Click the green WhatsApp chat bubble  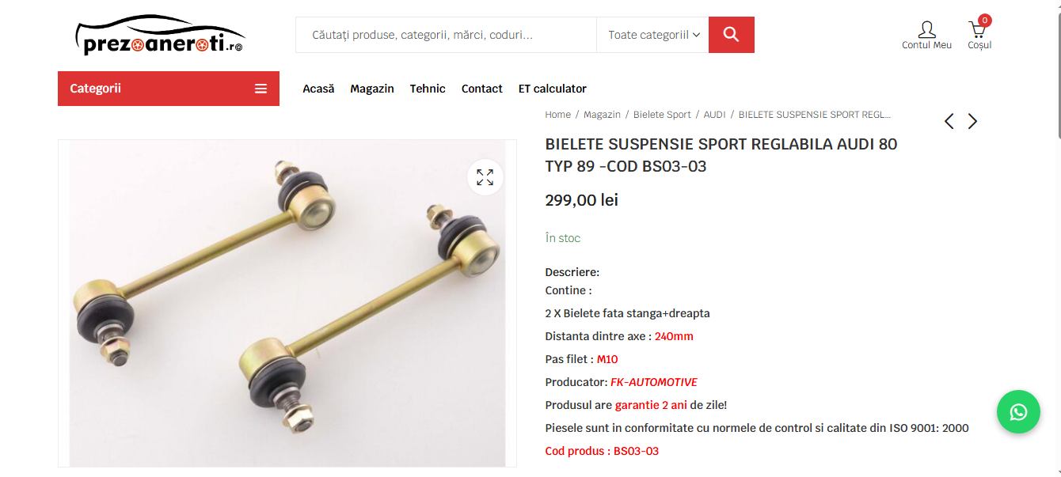pos(1018,411)
